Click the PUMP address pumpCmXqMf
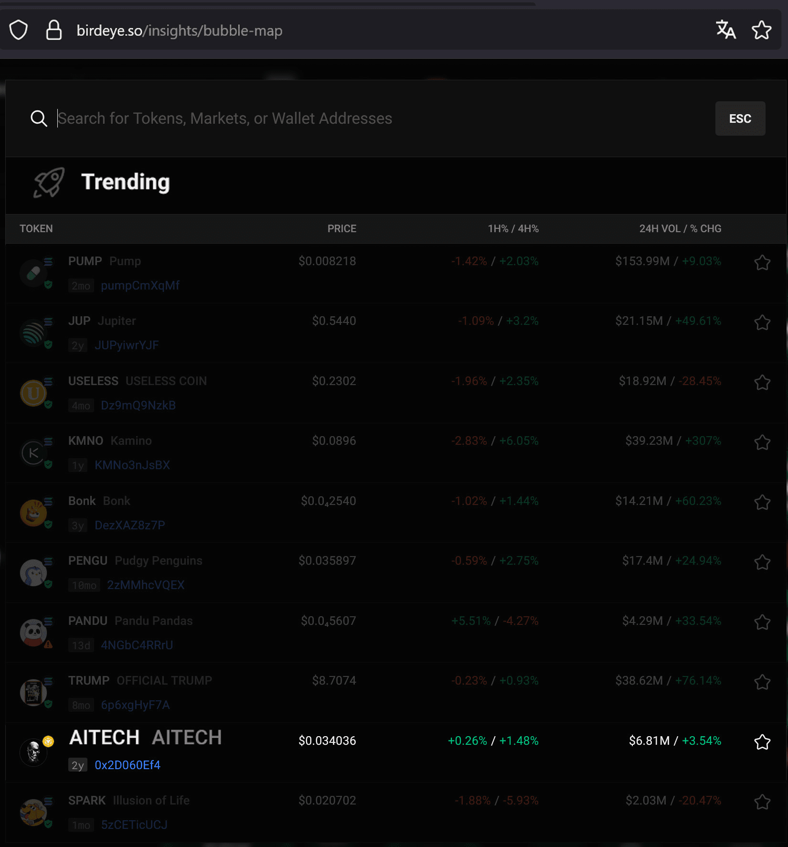Image resolution: width=788 pixels, height=847 pixels. (x=140, y=286)
